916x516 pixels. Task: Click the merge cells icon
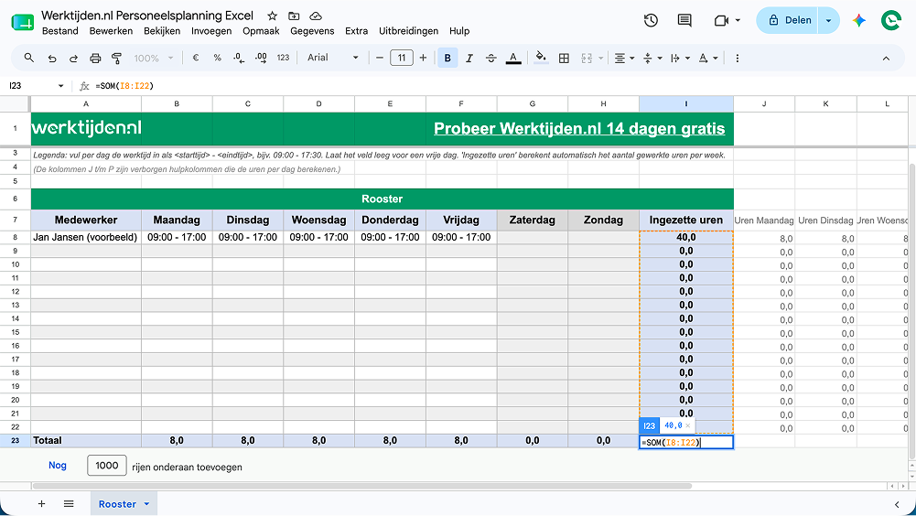click(587, 58)
